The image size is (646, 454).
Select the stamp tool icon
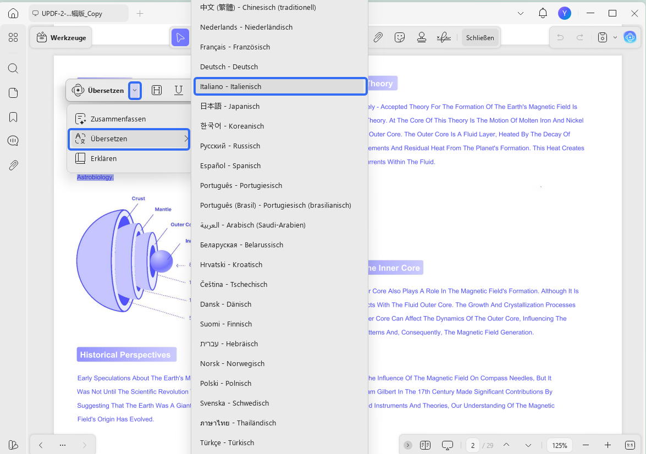tap(422, 37)
